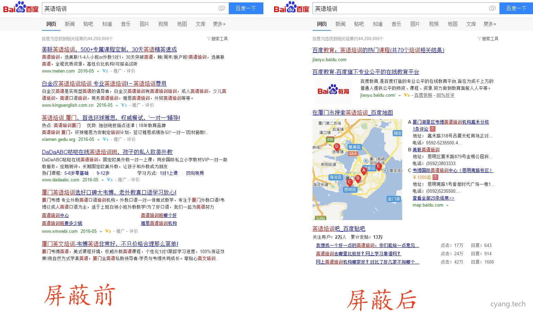Screen dimensions: 533x315
Task: Click the V2 badge next to www.meten.com
Action: (x=105, y=71)
